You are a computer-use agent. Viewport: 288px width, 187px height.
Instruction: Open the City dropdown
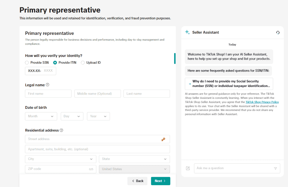click(60, 159)
